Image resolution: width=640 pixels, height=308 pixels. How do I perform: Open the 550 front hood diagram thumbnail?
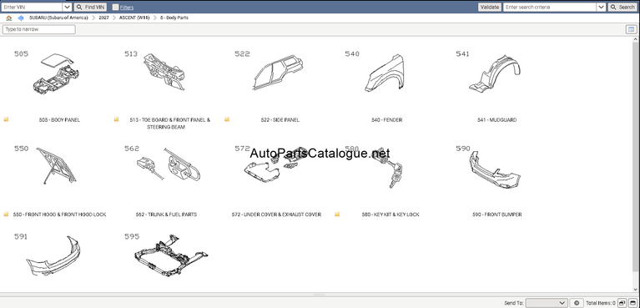pos(57,166)
